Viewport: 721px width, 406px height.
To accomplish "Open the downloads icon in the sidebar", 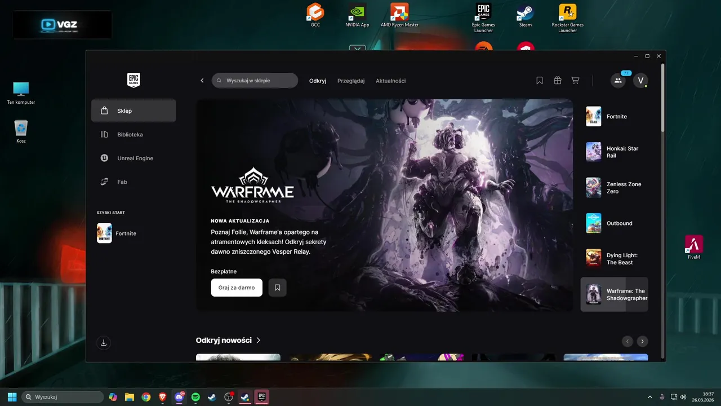I will [104, 342].
